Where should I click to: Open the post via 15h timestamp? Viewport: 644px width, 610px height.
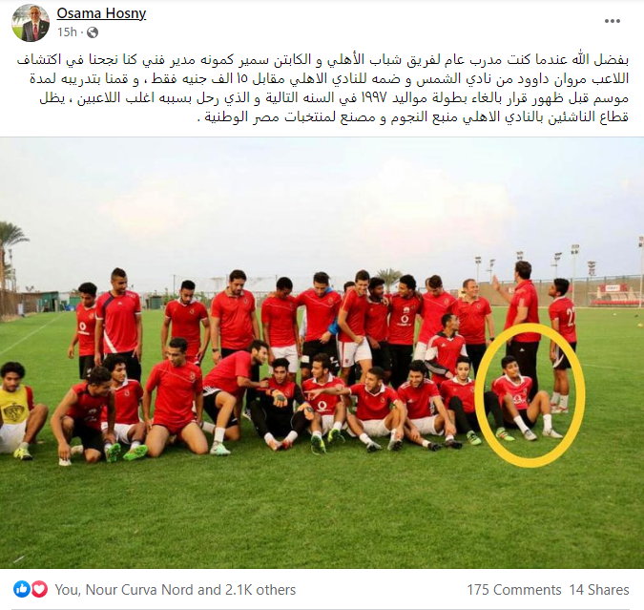67,32
